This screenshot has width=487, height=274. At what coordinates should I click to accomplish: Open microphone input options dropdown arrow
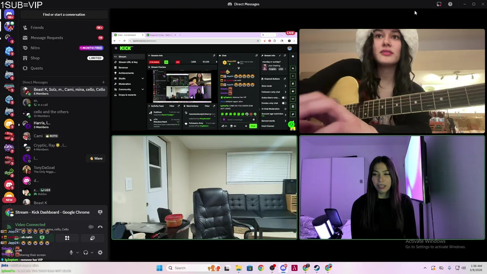[x=77, y=253]
